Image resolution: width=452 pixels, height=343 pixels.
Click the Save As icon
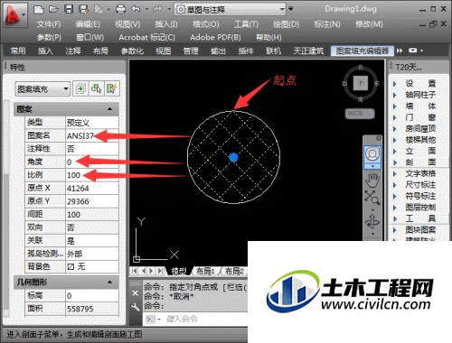(x=83, y=9)
